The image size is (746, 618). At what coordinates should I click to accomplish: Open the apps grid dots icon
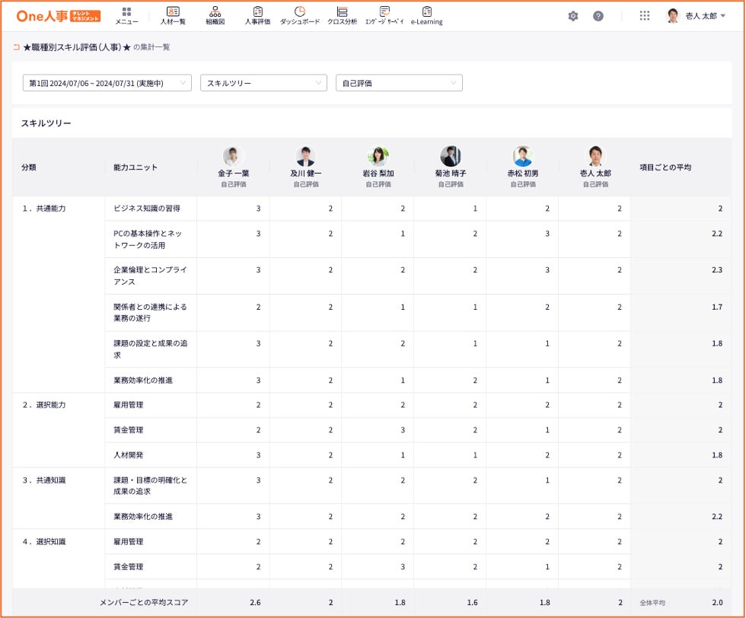(645, 16)
